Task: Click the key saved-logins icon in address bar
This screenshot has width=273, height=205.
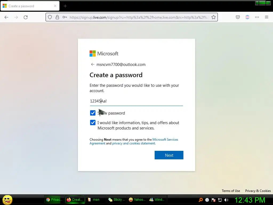Action: pyautogui.click(x=65, y=17)
